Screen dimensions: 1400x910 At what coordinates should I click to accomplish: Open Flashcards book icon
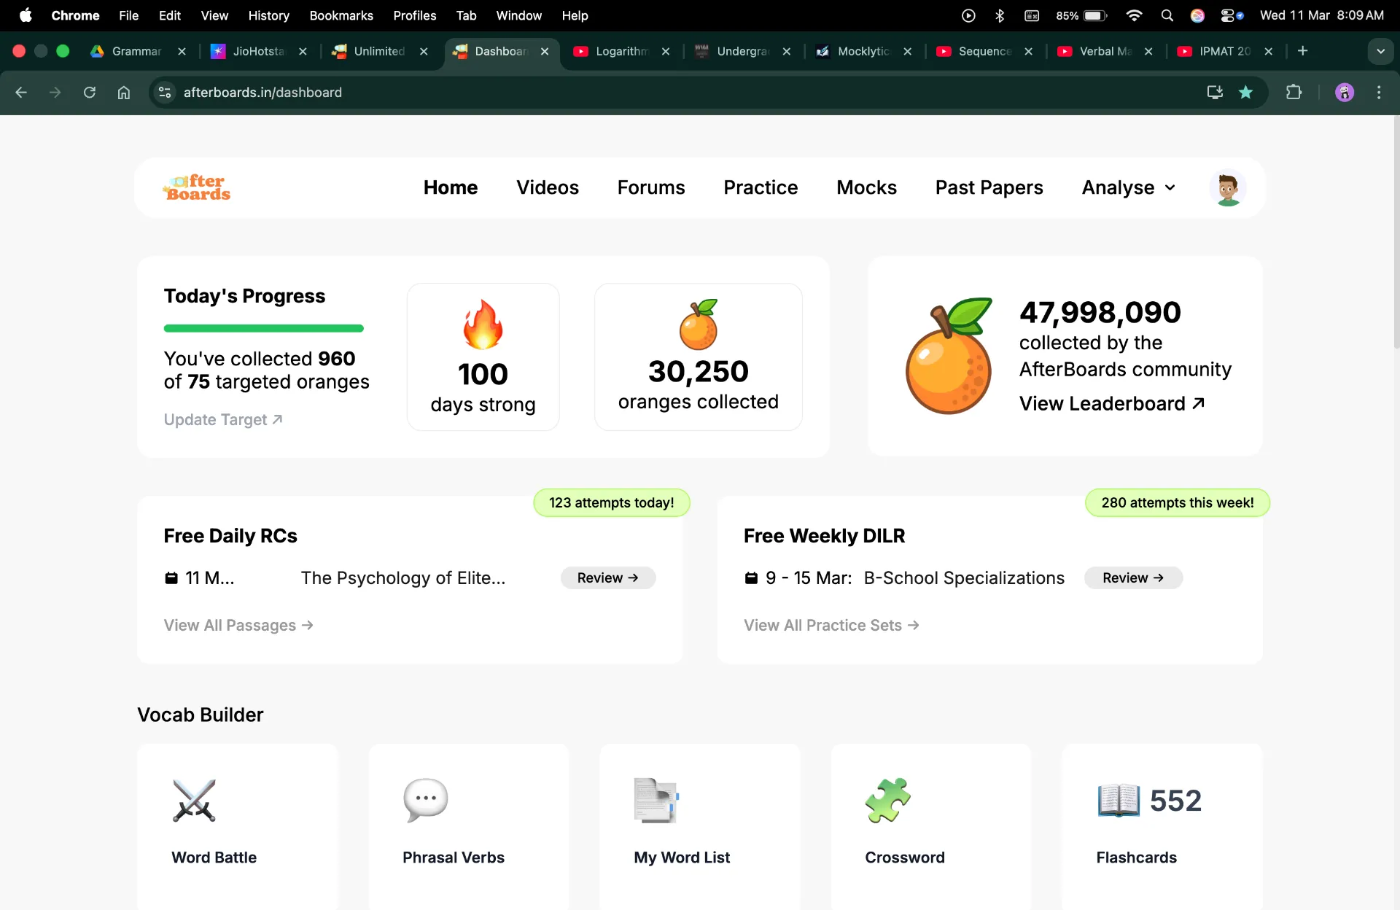point(1119,800)
